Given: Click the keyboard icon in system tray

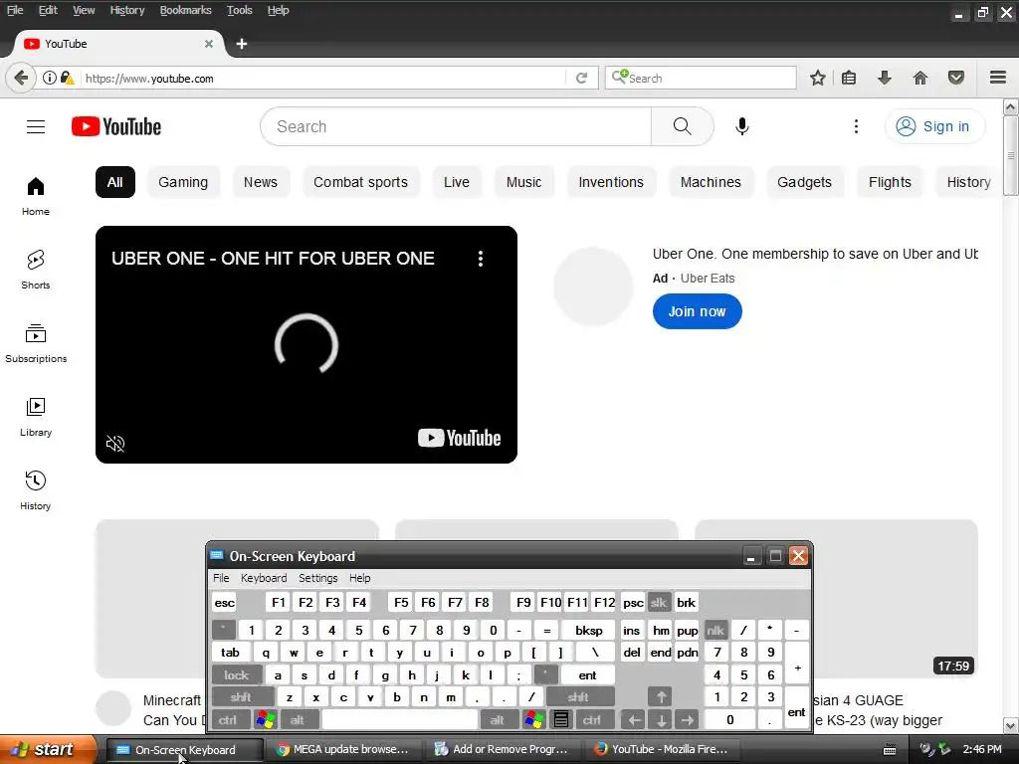Looking at the screenshot, I should [x=890, y=750].
